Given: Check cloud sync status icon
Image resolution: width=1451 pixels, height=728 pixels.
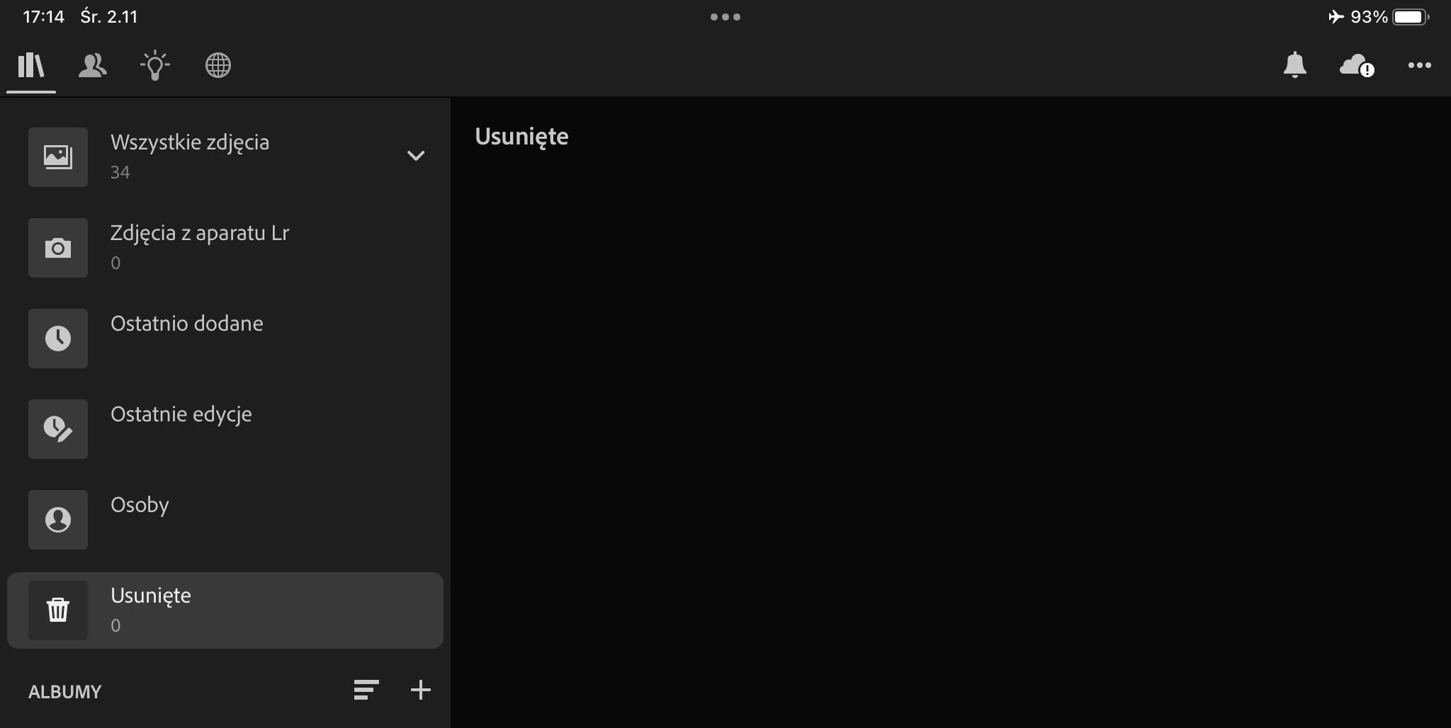Looking at the screenshot, I should (1357, 65).
